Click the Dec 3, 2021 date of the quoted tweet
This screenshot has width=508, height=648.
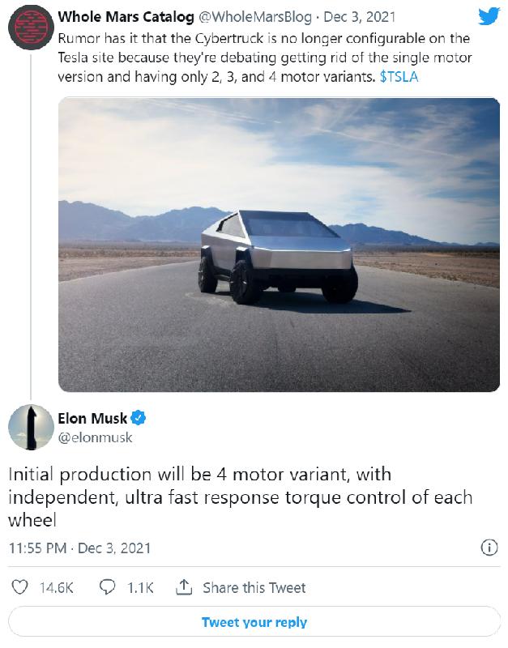click(x=357, y=16)
